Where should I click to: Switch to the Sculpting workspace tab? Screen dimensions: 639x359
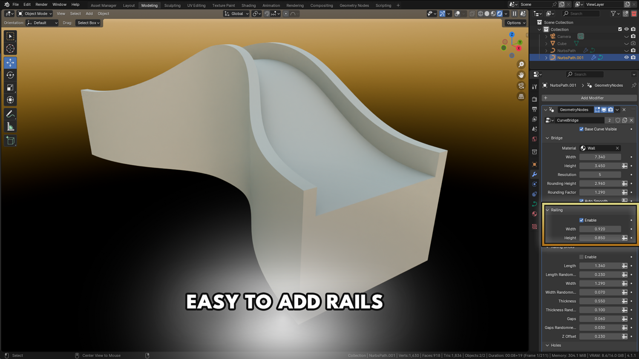pos(172,6)
